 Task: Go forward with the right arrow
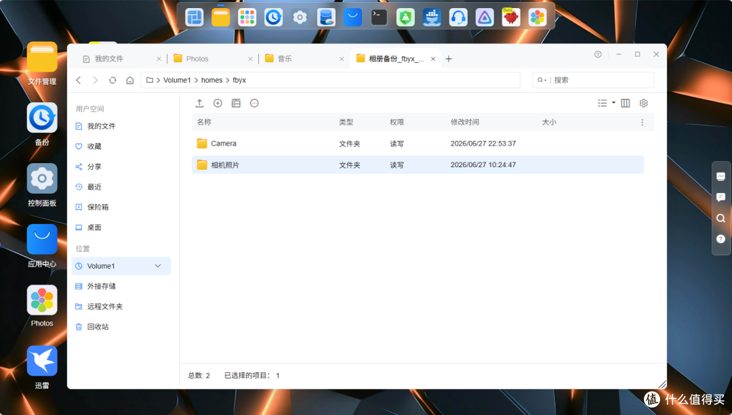[x=96, y=80]
